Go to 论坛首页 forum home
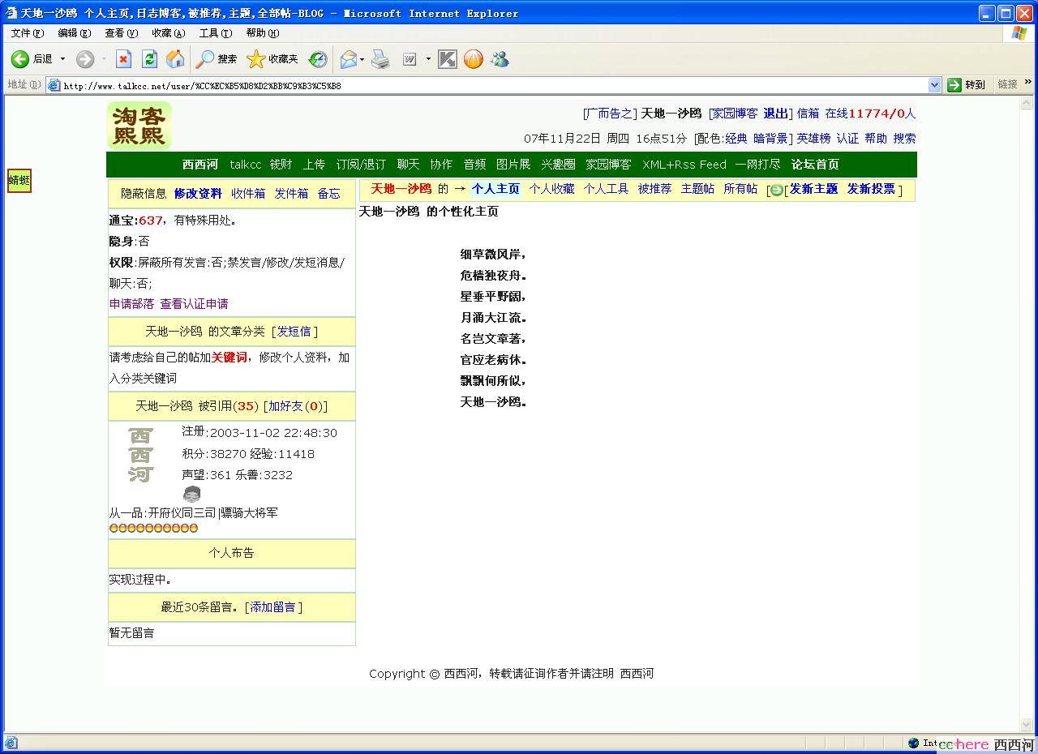 pos(815,165)
